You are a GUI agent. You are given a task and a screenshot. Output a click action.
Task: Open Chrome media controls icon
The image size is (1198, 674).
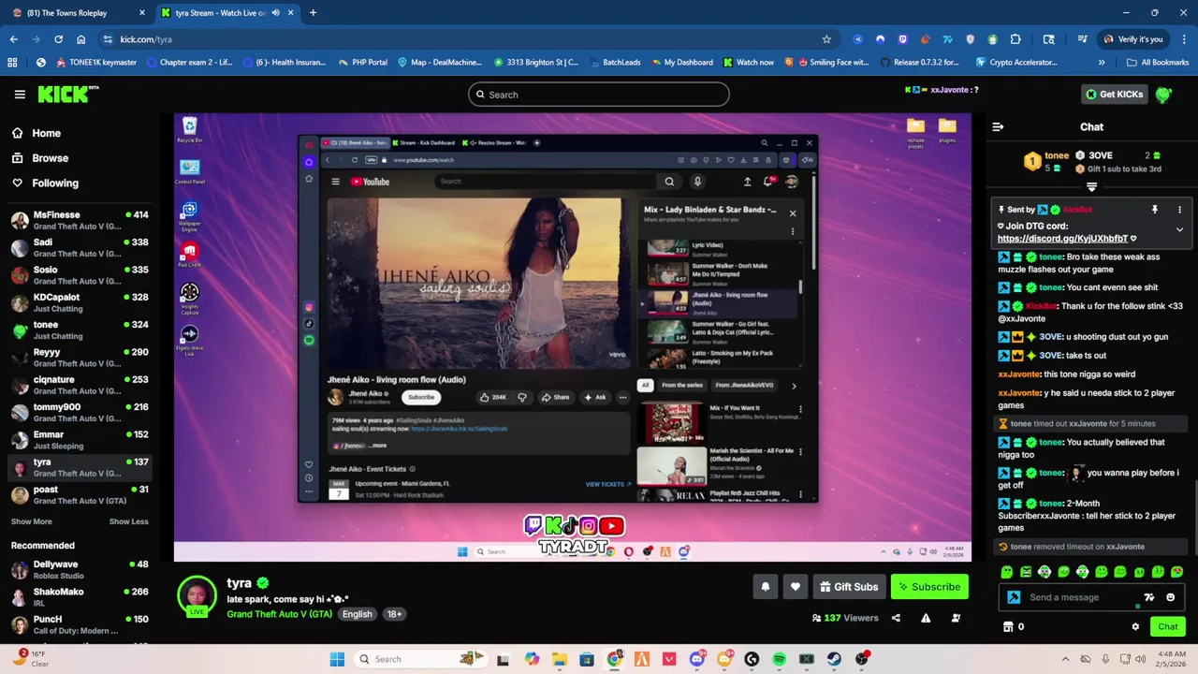(x=1082, y=39)
